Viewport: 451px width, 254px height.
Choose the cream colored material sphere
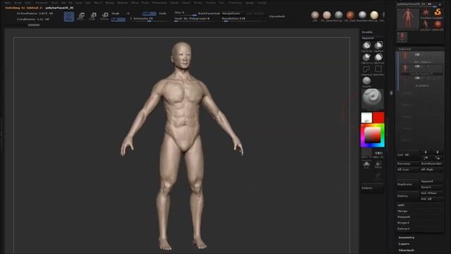[x=374, y=15]
